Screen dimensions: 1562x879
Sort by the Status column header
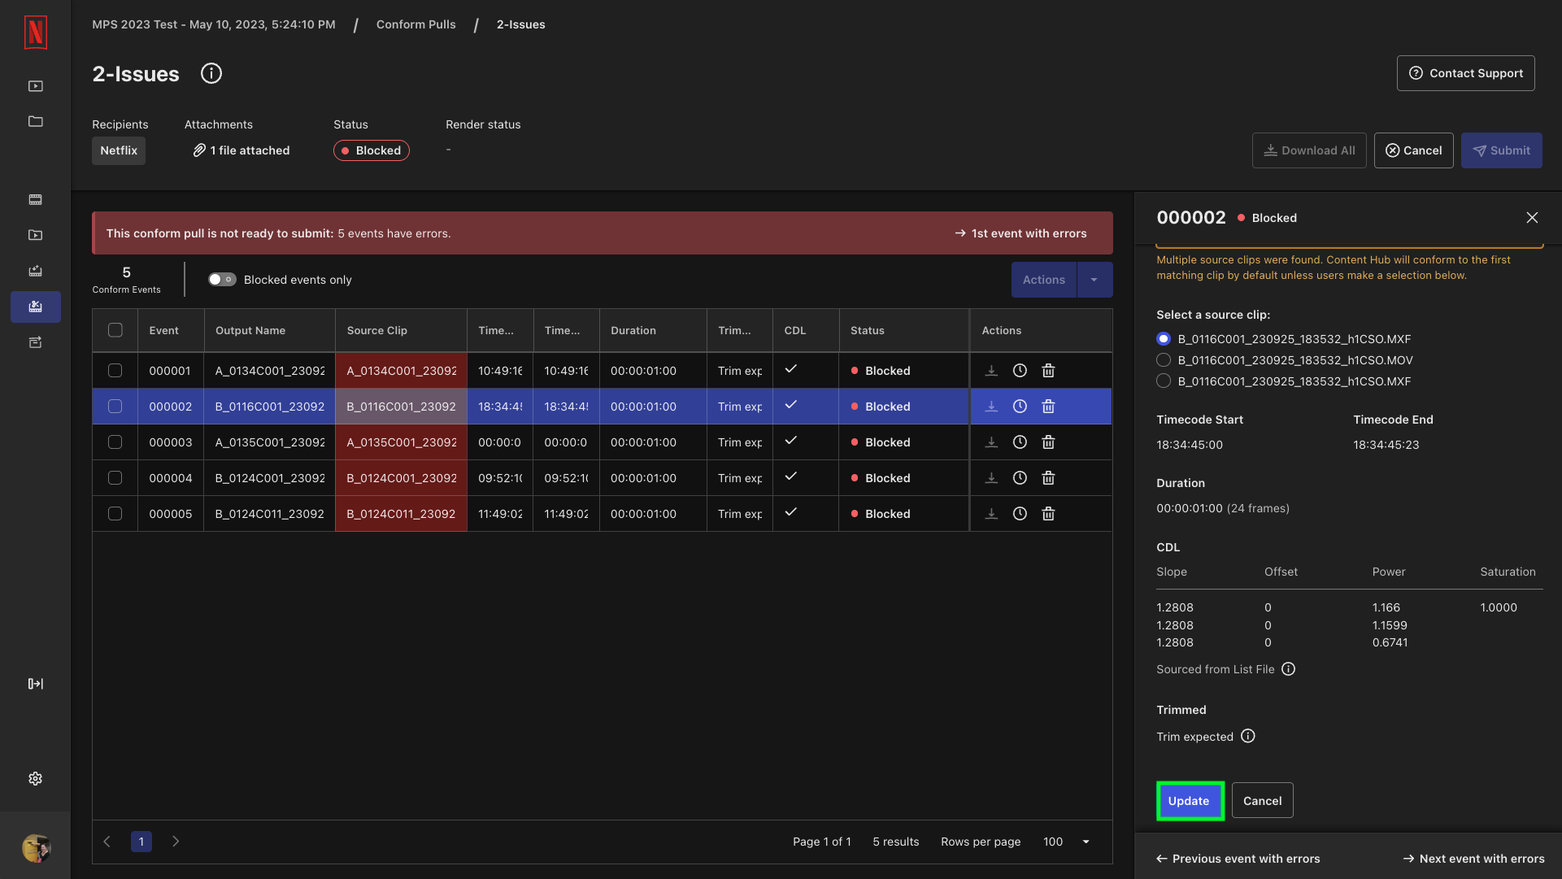click(x=904, y=331)
